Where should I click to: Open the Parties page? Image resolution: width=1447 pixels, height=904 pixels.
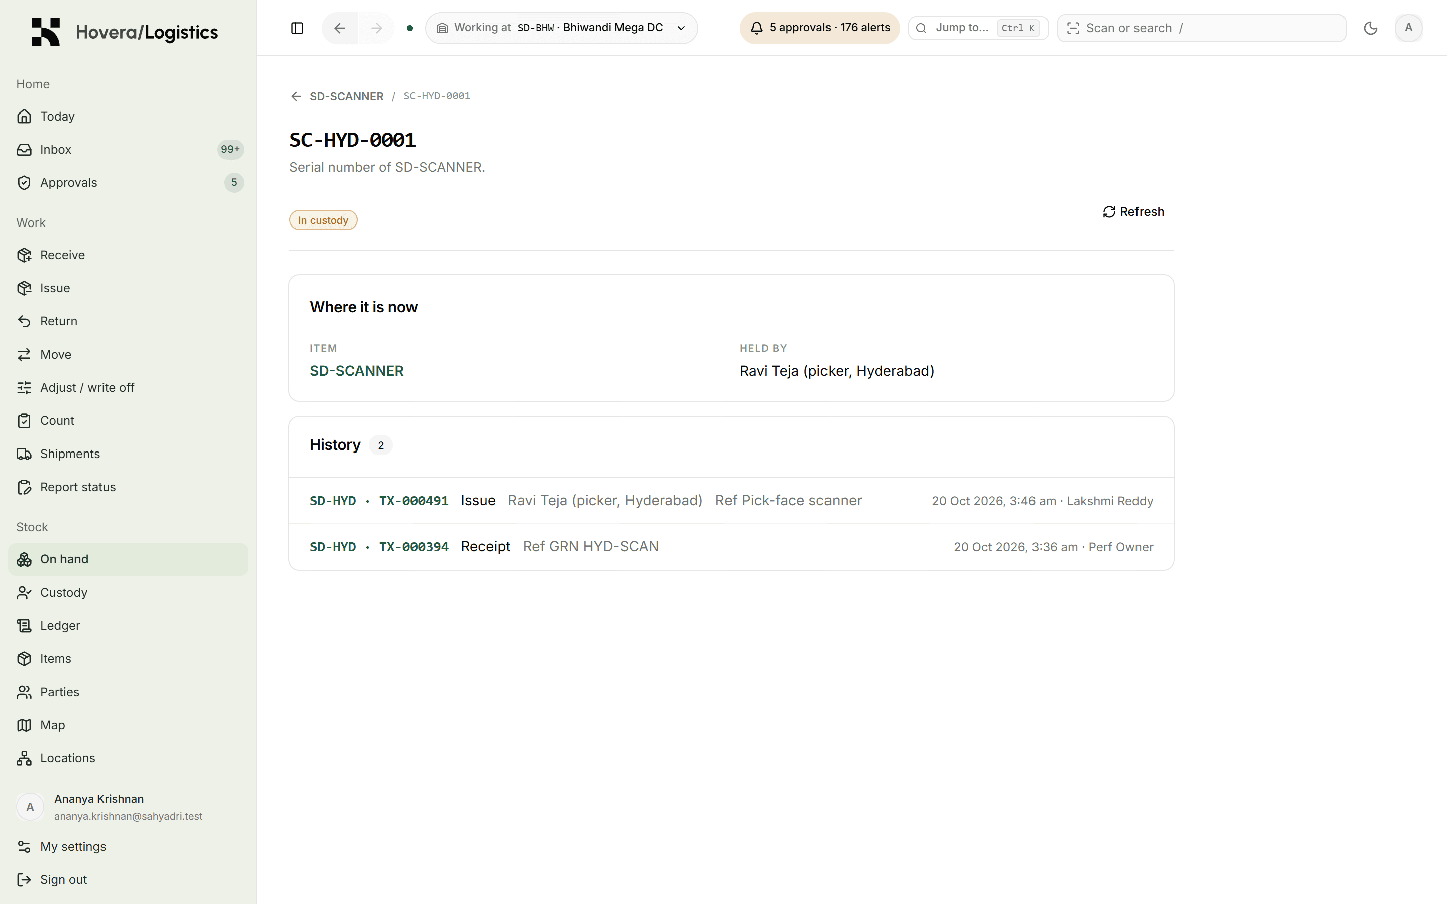coord(128,692)
